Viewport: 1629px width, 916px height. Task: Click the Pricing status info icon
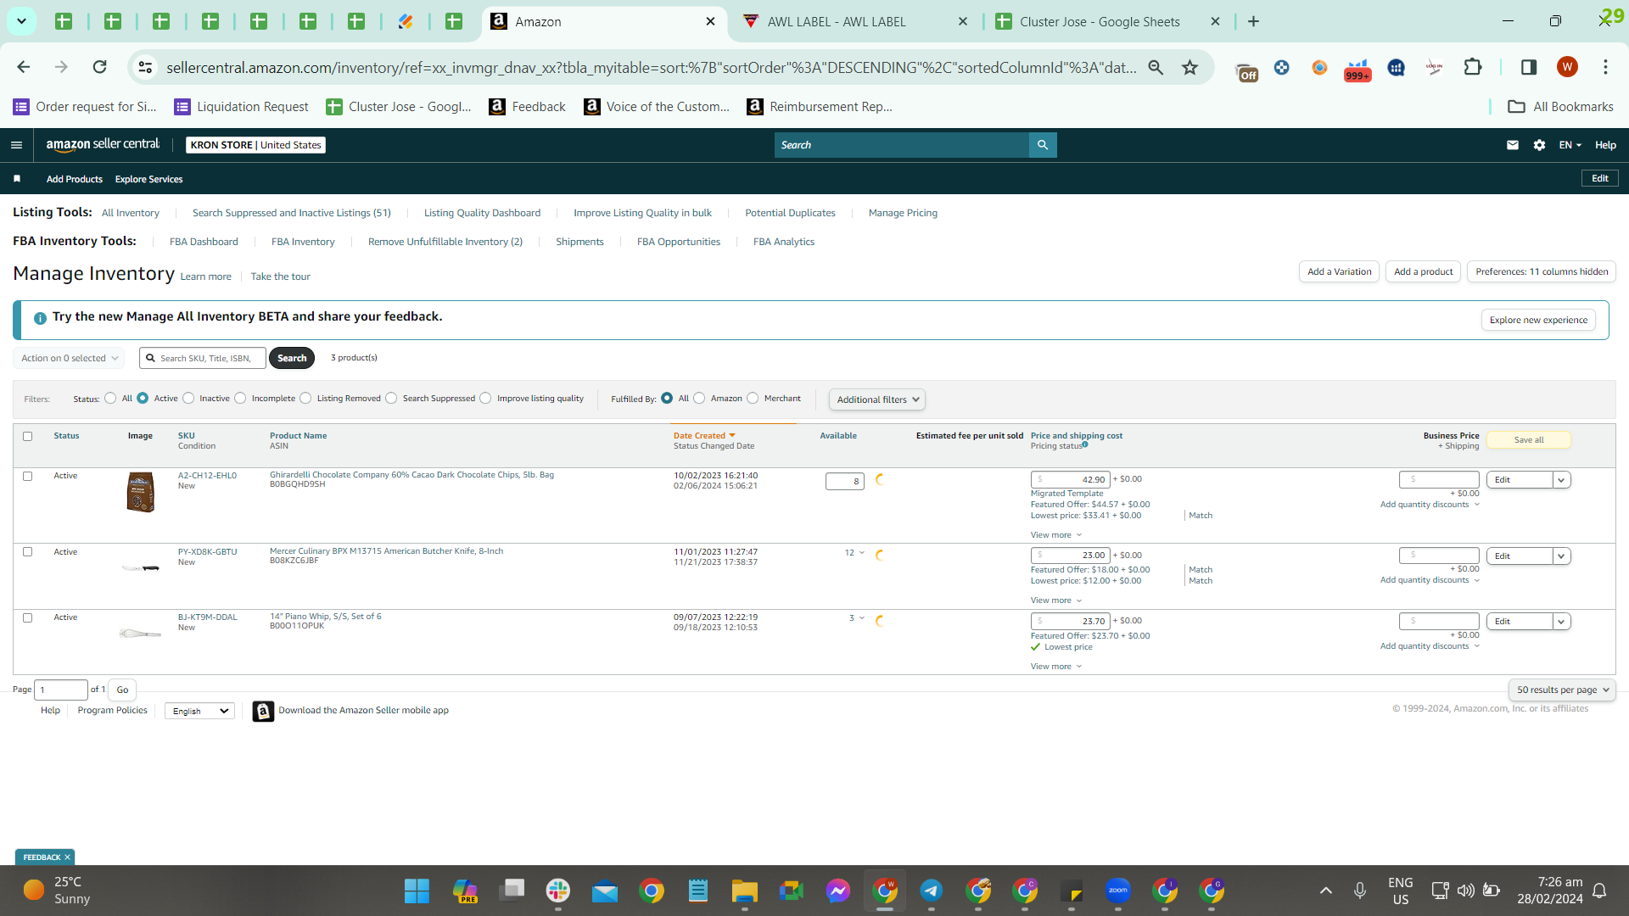(1085, 444)
